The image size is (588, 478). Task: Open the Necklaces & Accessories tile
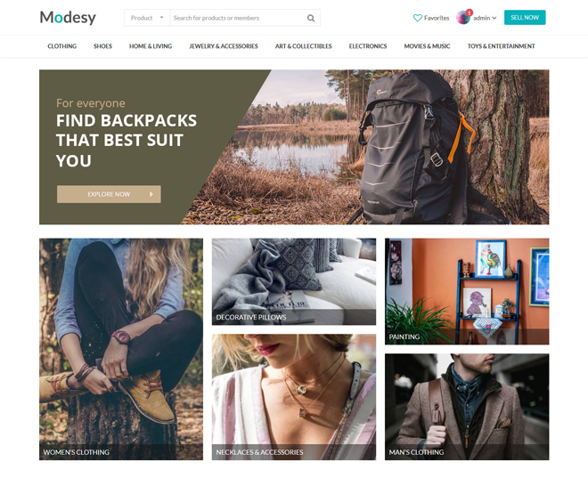[294, 397]
